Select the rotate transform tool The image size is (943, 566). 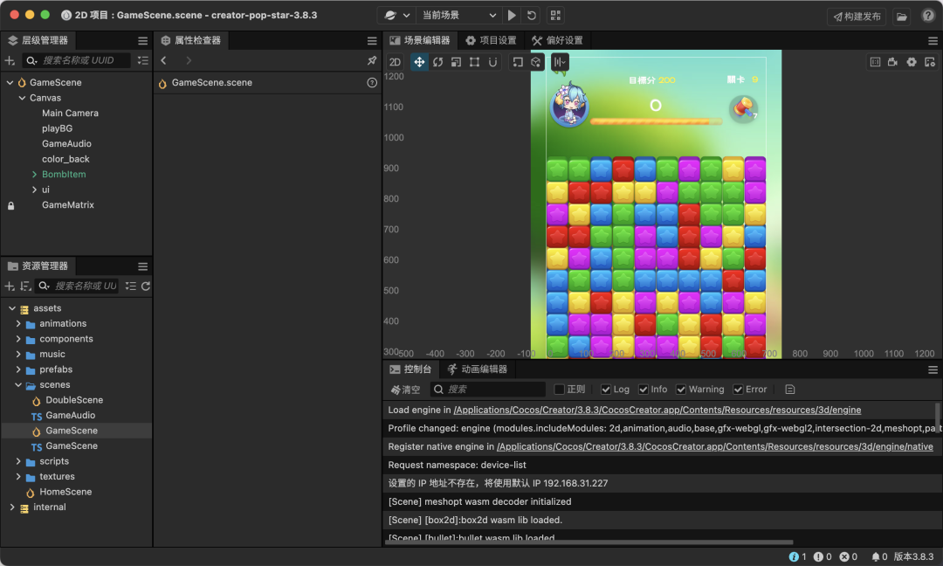coord(437,62)
